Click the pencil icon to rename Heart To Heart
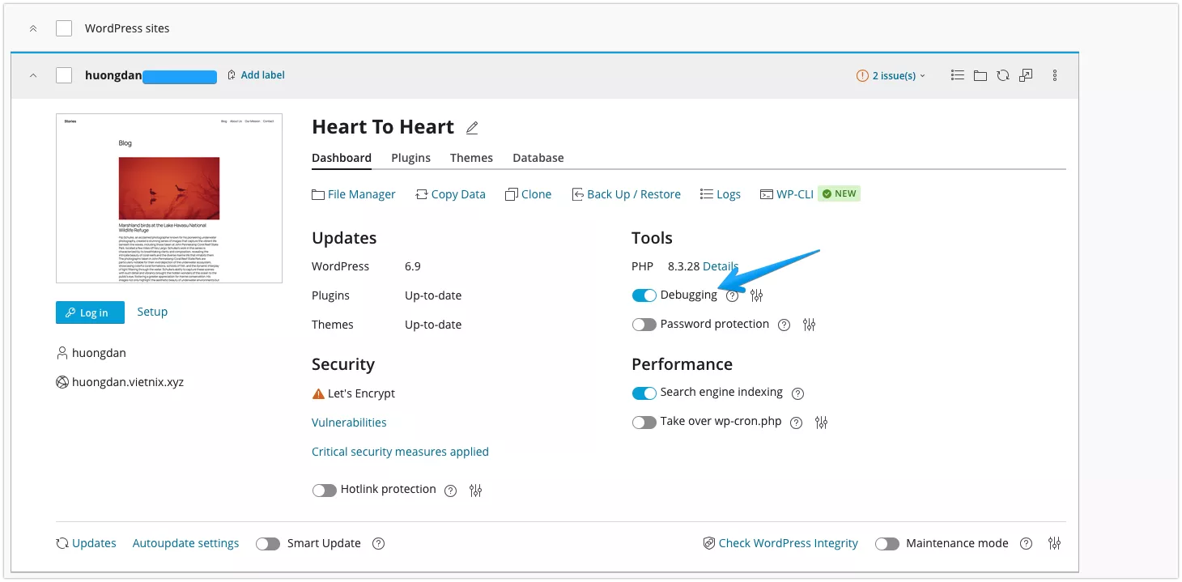The width and height of the screenshot is (1182, 582). pyautogui.click(x=472, y=128)
